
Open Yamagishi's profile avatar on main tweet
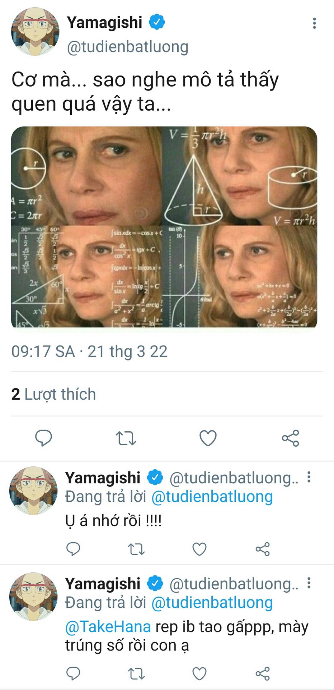(x=35, y=32)
